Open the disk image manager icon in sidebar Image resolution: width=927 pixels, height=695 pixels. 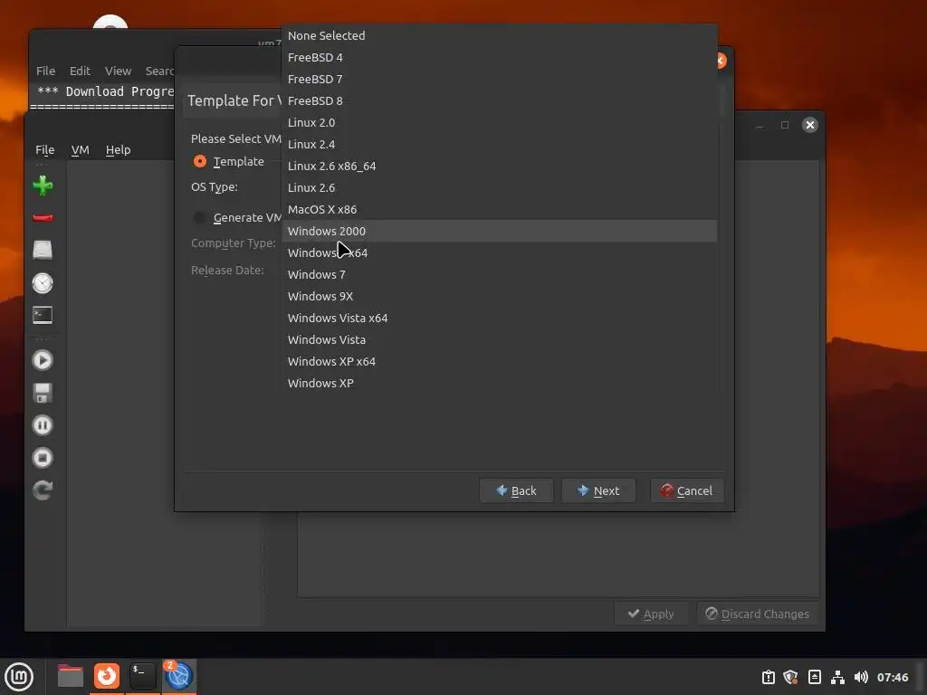pos(43,250)
